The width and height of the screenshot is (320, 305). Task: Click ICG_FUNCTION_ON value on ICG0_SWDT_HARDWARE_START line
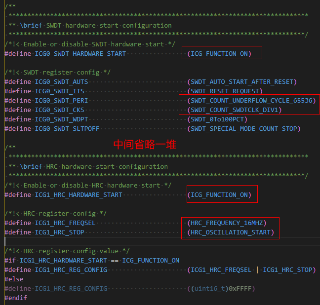point(219,54)
